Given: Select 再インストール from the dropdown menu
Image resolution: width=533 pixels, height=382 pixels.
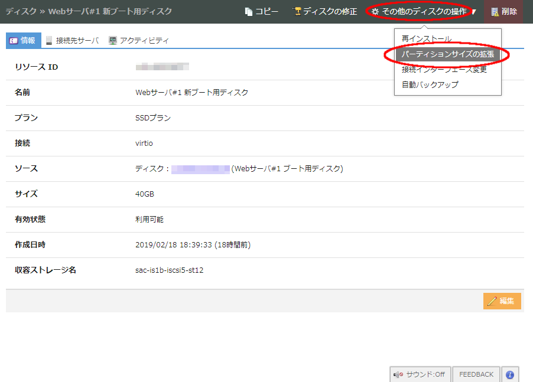Looking at the screenshot, I should pos(426,39).
